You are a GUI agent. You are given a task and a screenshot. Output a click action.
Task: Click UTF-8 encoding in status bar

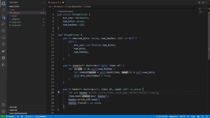tap(182, 116)
